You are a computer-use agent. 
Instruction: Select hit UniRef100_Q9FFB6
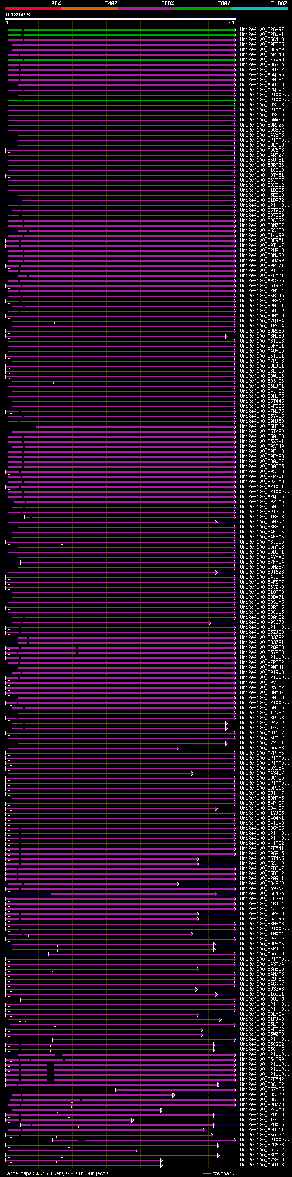[262, 45]
